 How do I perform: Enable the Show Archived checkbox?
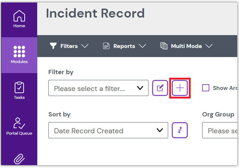click(x=206, y=88)
